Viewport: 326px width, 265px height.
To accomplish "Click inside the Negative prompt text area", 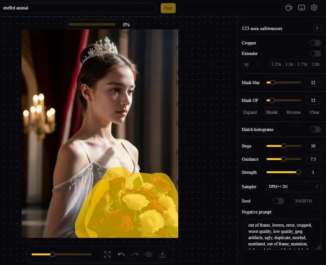I will pos(282,234).
